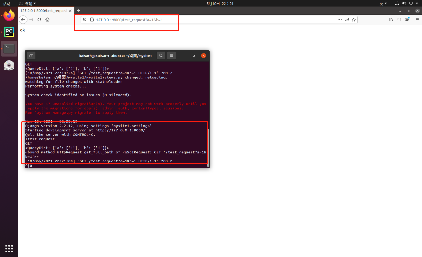Viewport: 422px width, 257px height.
Task: Launch PyCharm from the dock
Action: click(9, 32)
